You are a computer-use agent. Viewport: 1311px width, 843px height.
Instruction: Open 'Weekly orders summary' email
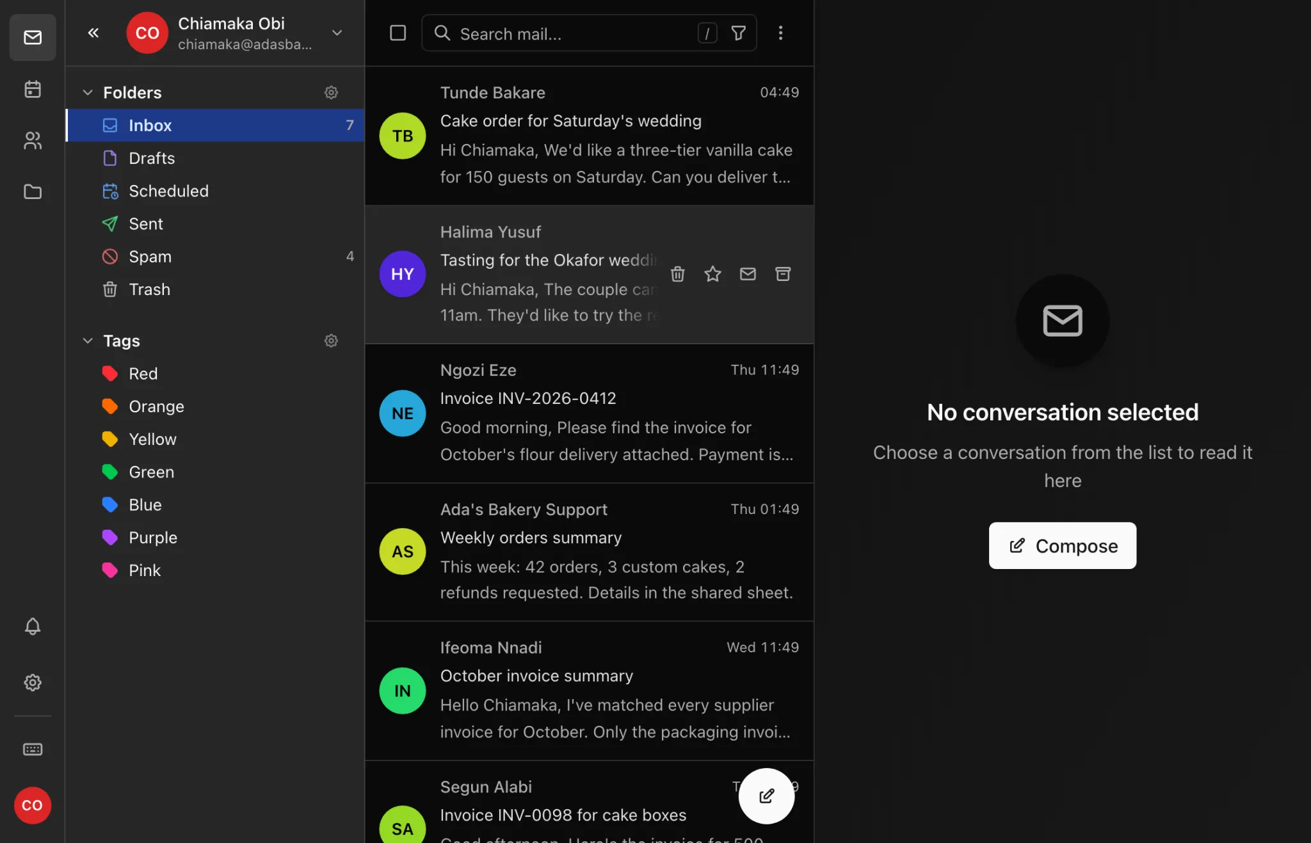pyautogui.click(x=589, y=552)
